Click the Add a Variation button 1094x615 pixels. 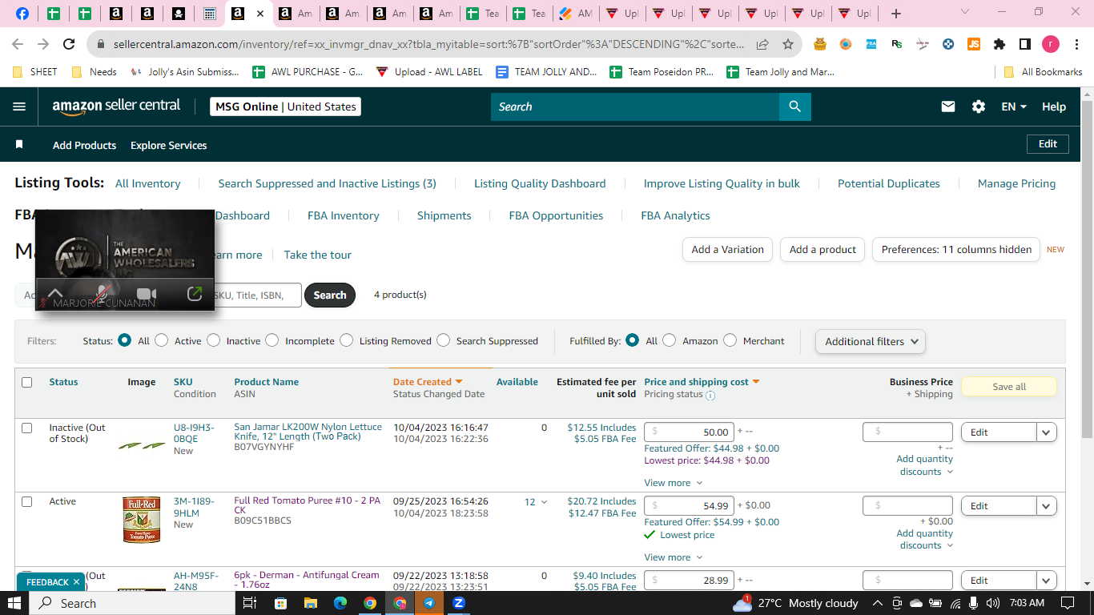(727, 249)
